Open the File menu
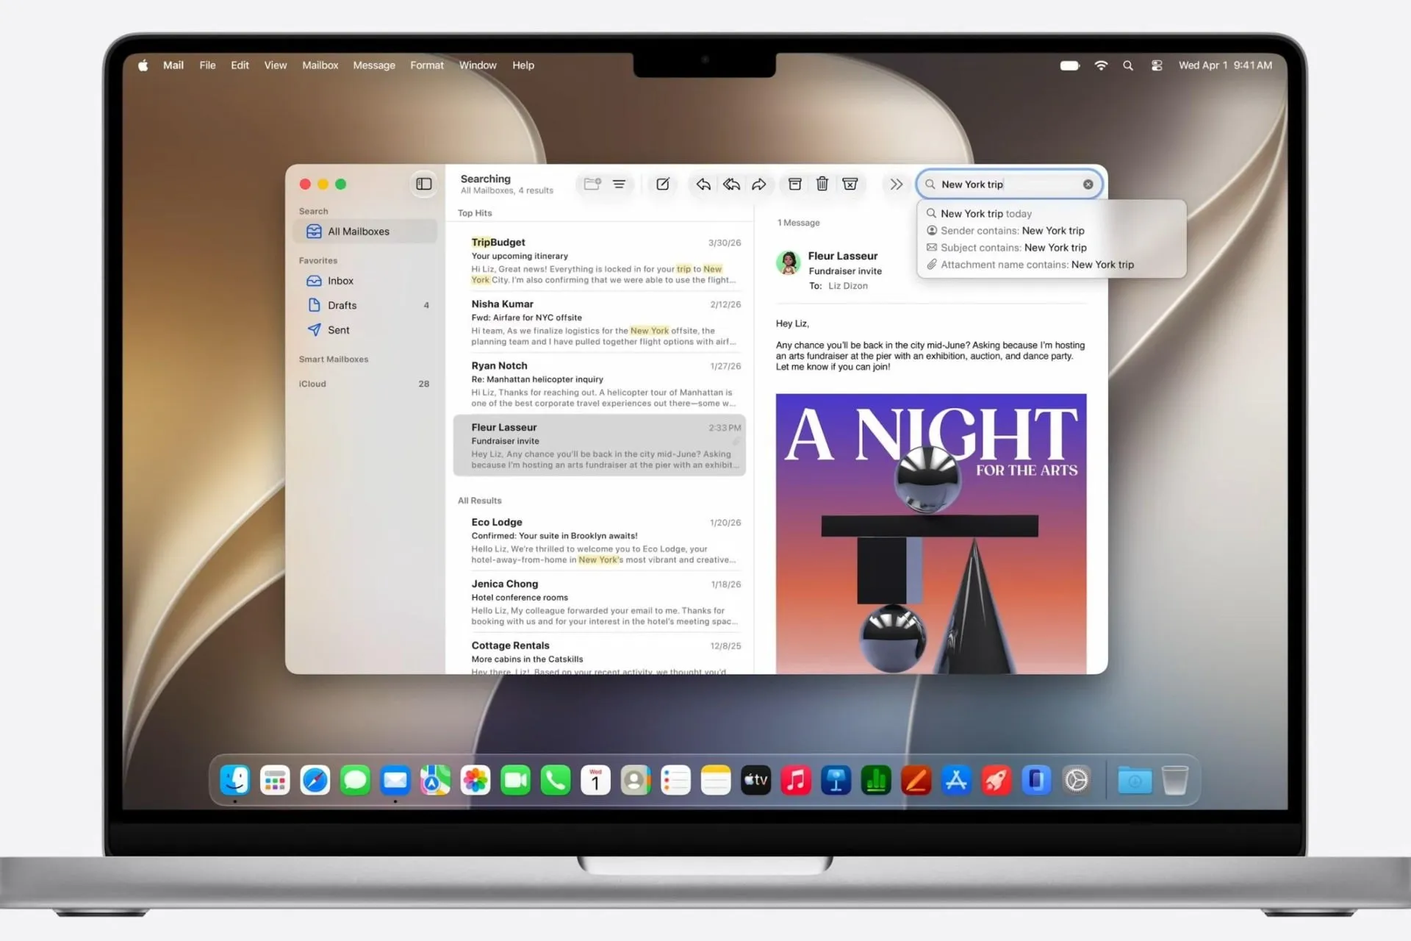 point(208,65)
